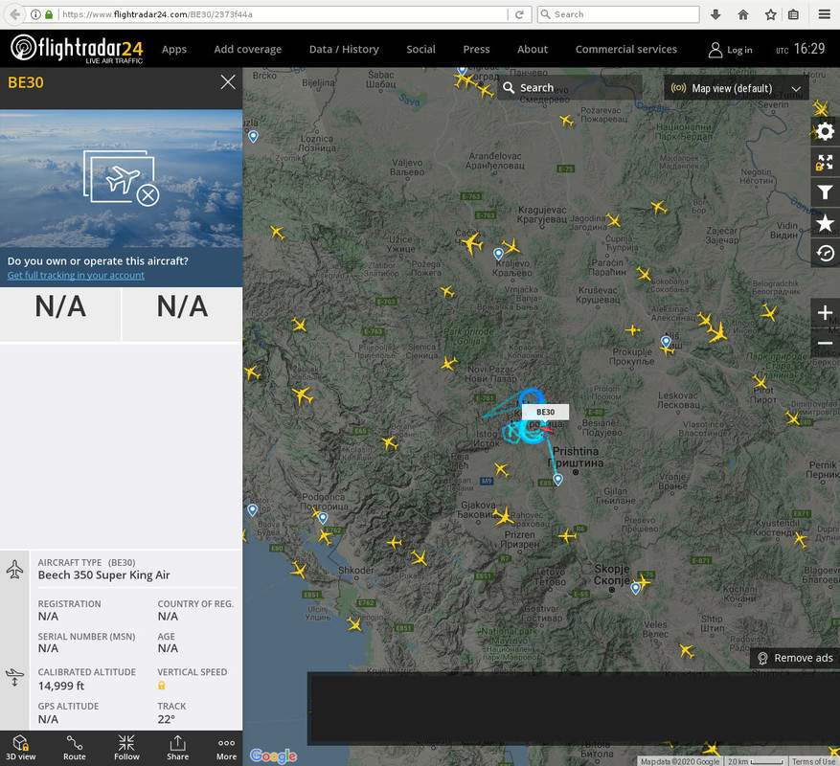The width and height of the screenshot is (840, 766).
Task: Close the BE30 flight panel
Action: (x=228, y=82)
